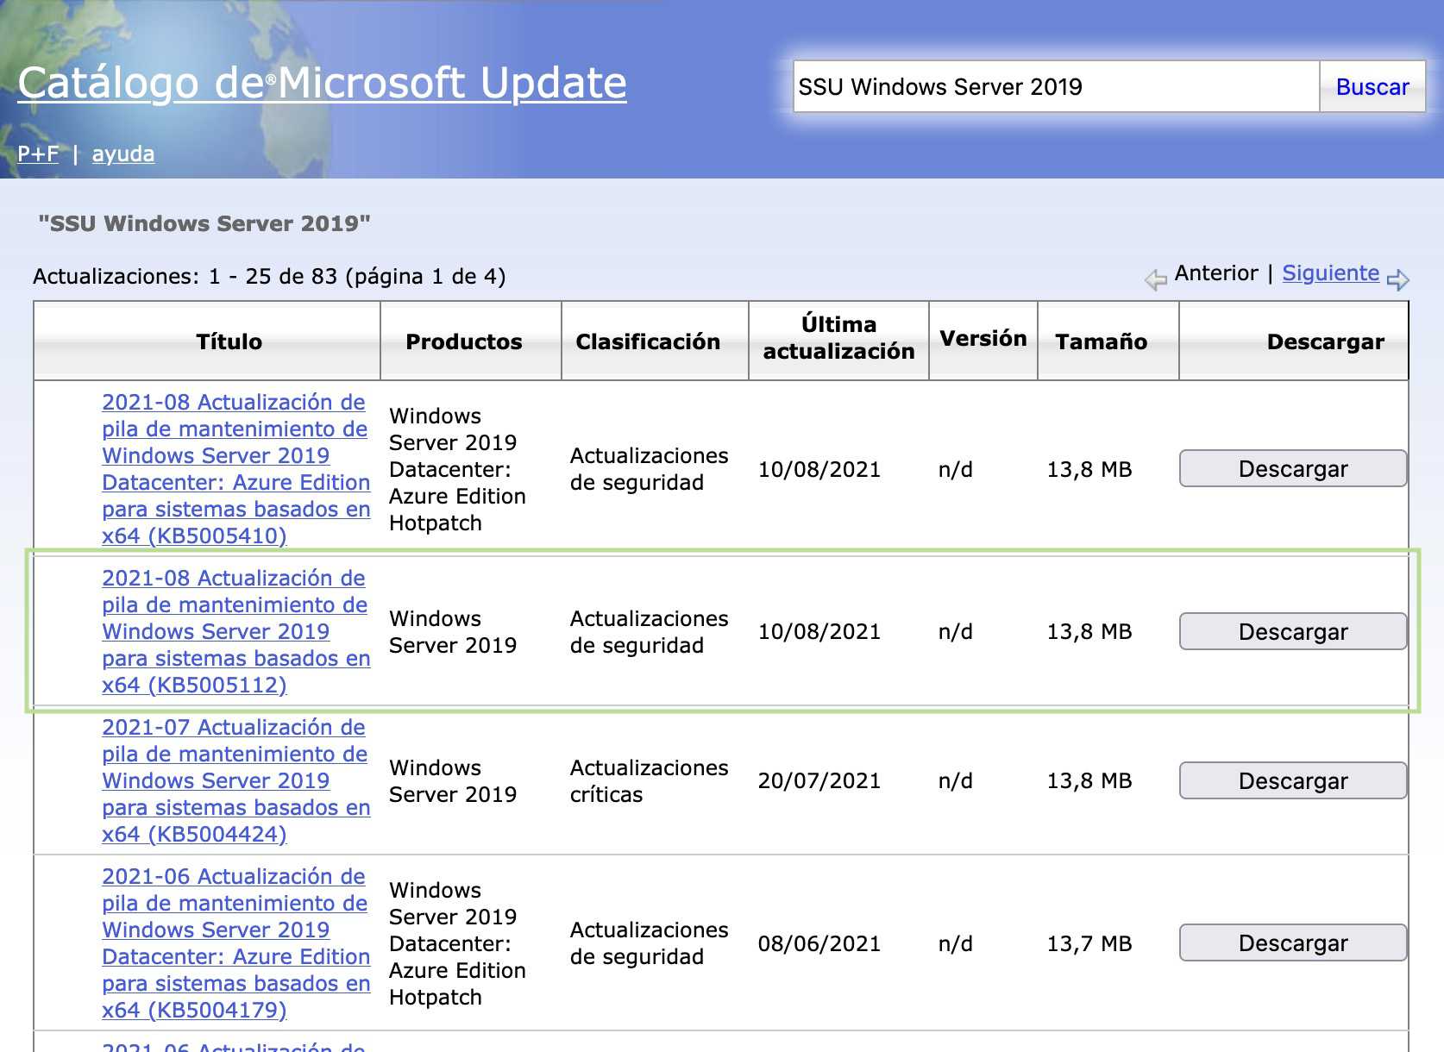The image size is (1444, 1052).
Task: Download KB5004424 with Descargar button
Action: 1293,780
